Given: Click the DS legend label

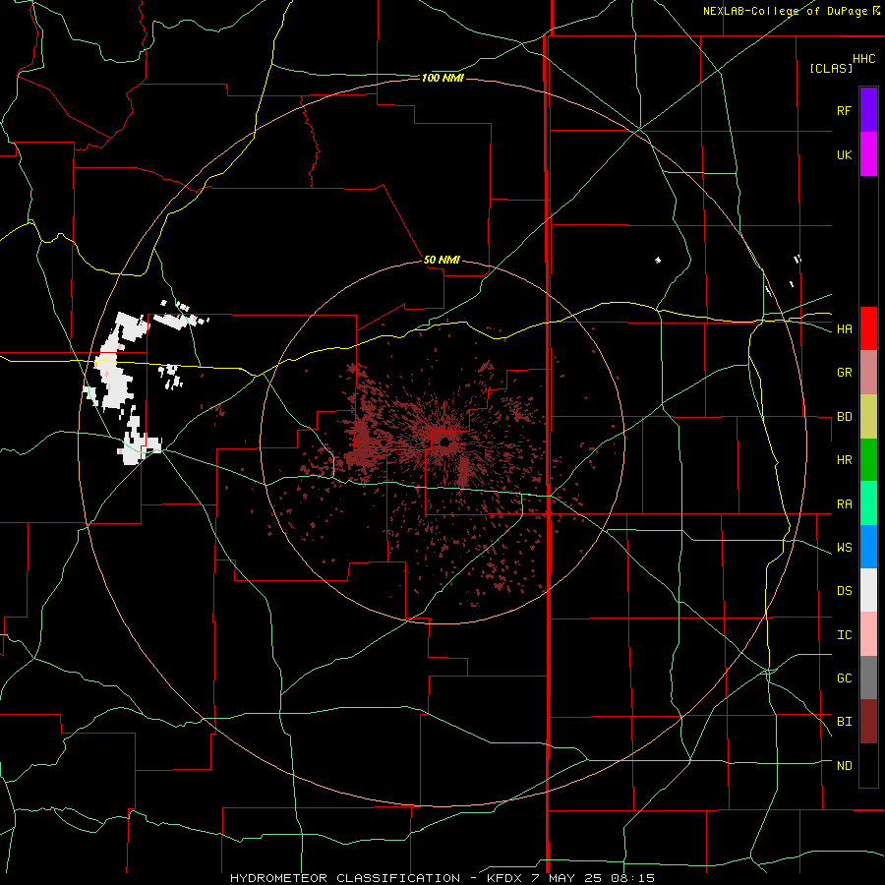Looking at the screenshot, I should click(x=844, y=591).
